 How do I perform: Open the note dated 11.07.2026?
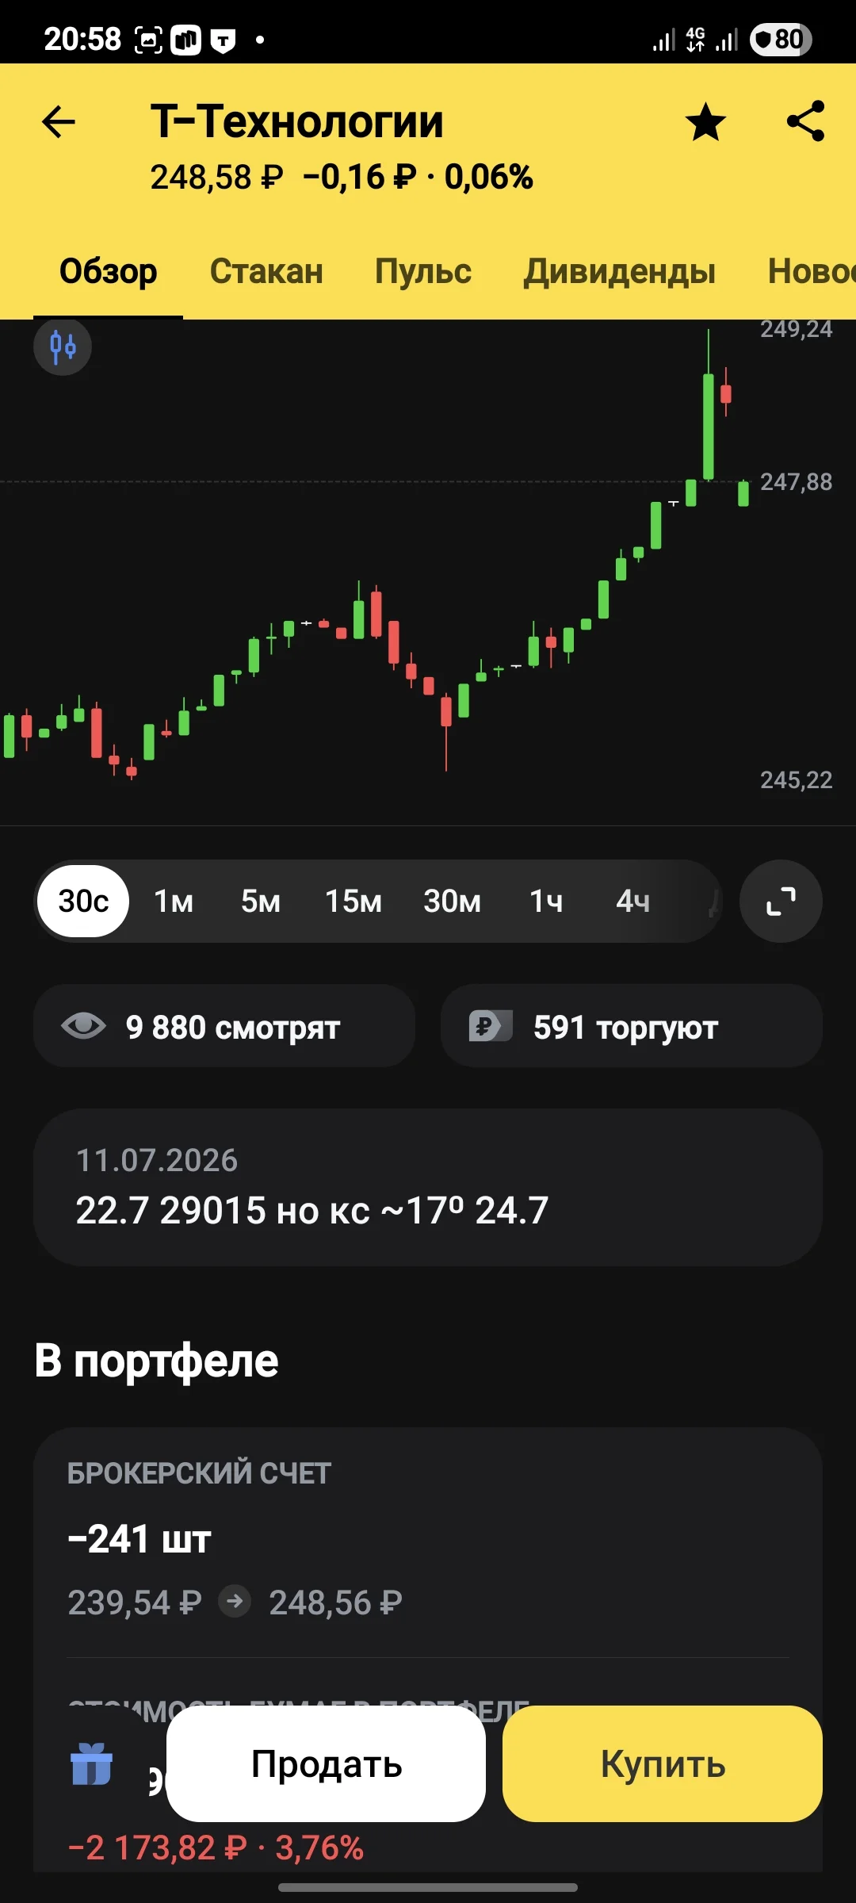click(x=428, y=1187)
